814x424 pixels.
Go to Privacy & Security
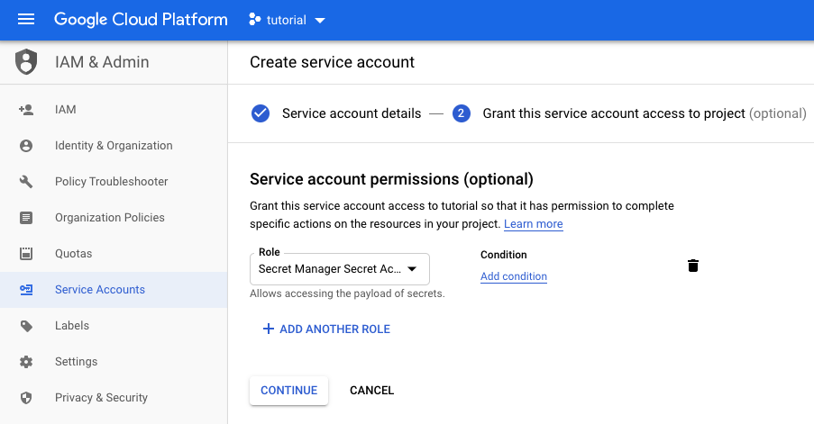[x=114, y=398]
